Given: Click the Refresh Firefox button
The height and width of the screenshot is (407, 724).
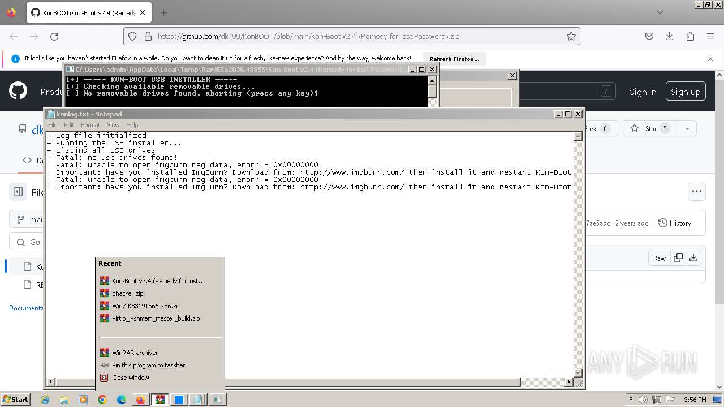Looking at the screenshot, I should 454,59.
